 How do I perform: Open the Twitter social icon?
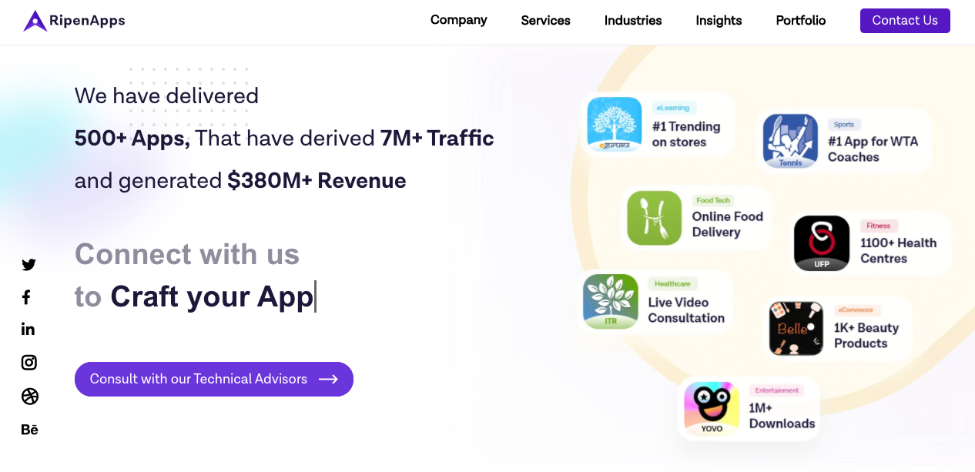pyautogui.click(x=28, y=264)
